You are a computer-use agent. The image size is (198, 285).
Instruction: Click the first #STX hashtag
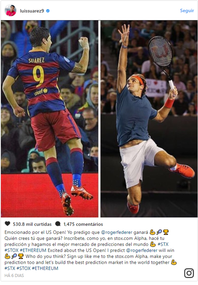163,244
